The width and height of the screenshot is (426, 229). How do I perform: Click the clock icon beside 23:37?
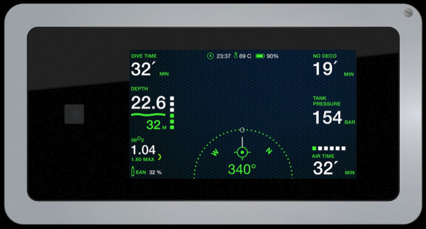(210, 56)
